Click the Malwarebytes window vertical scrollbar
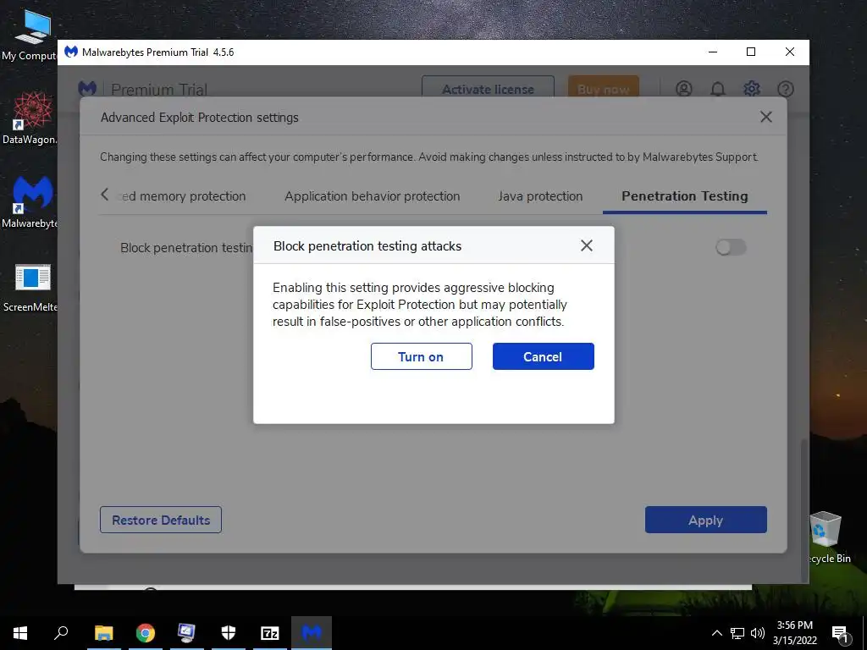867x650 pixels. 805,510
